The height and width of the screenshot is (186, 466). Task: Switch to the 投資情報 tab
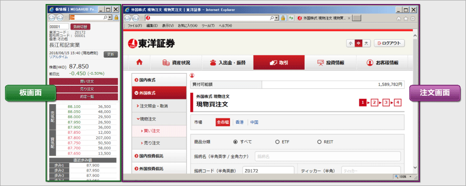click(331, 62)
